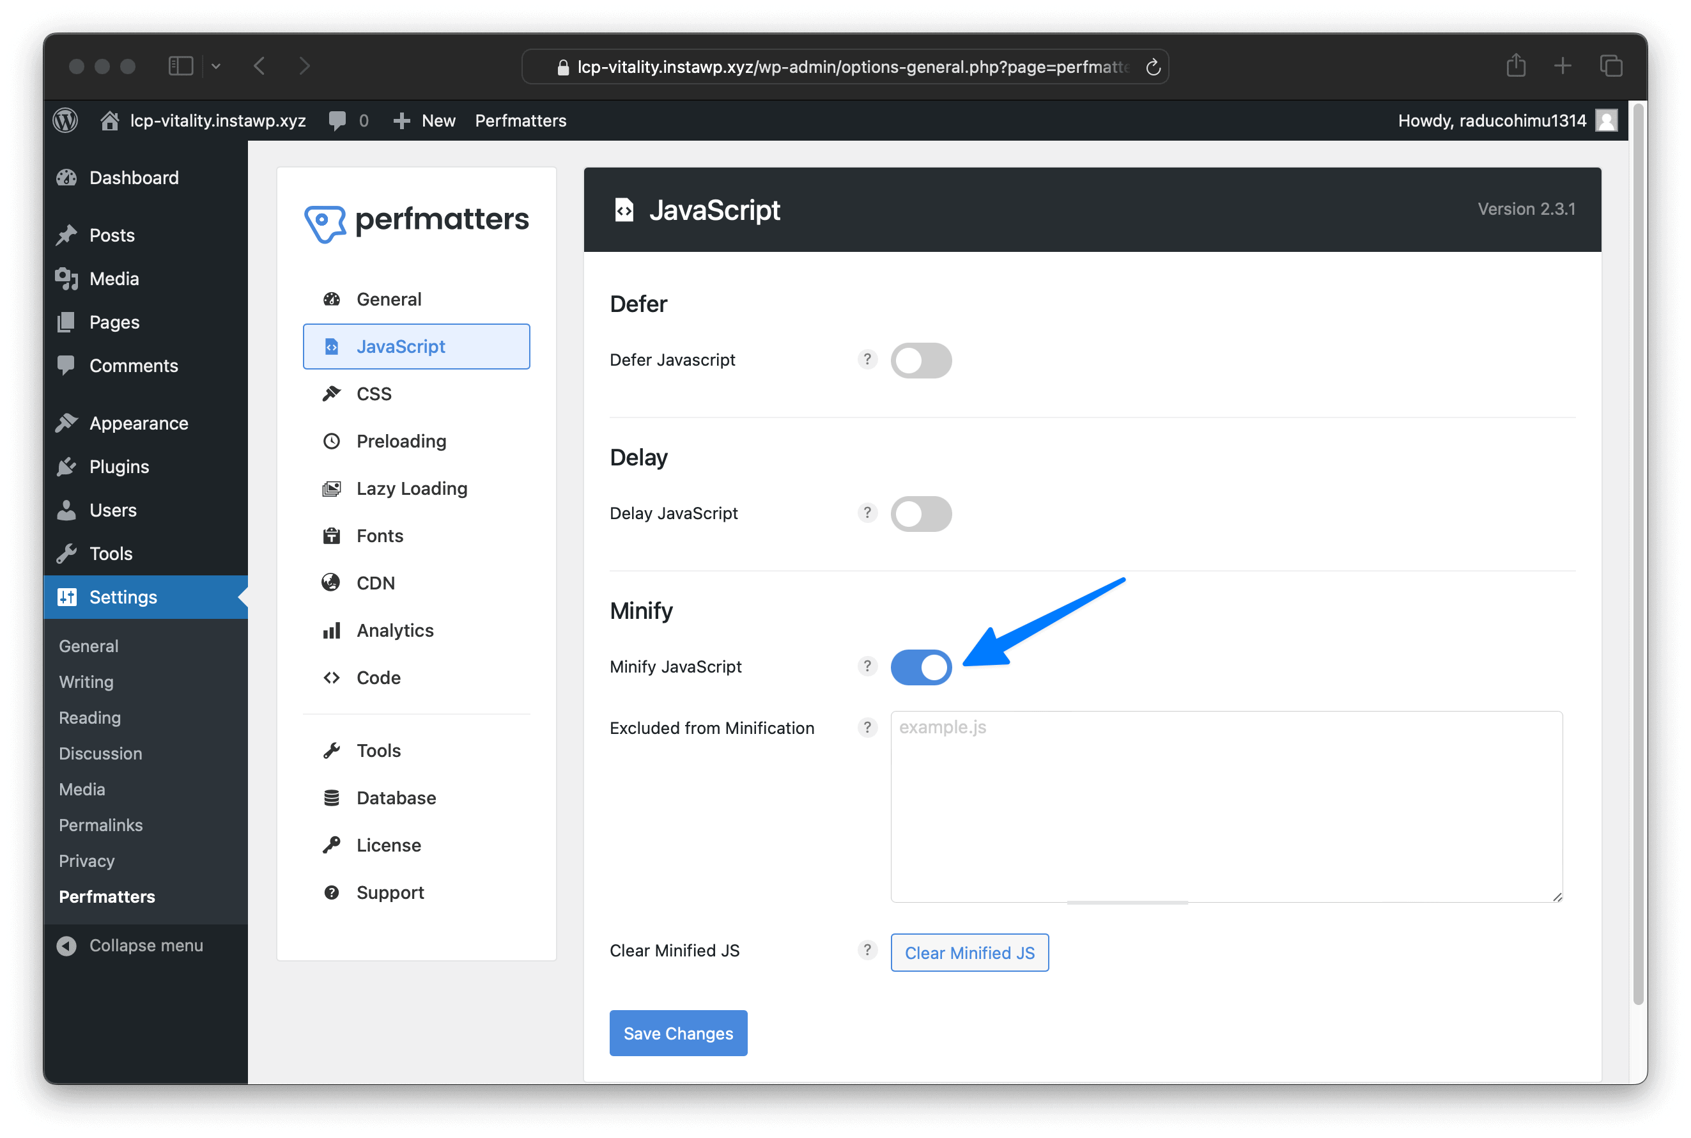Click the WordPress logo icon
The height and width of the screenshot is (1138, 1691).
click(x=66, y=120)
